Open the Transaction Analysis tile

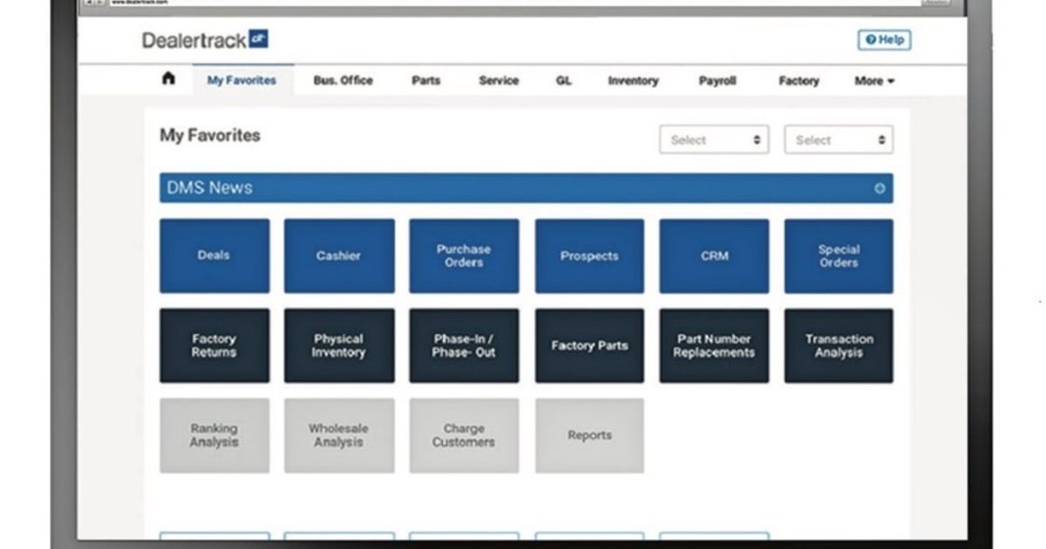pyautogui.click(x=839, y=345)
